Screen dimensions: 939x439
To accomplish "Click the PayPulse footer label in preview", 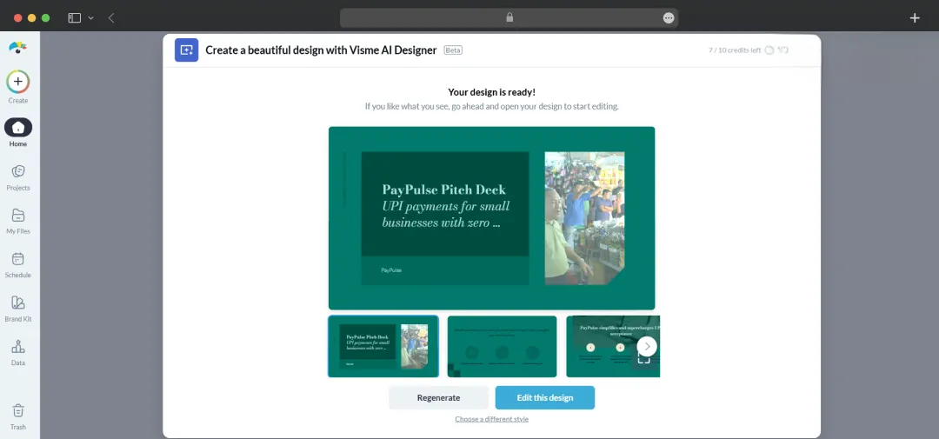I will [x=391, y=270].
